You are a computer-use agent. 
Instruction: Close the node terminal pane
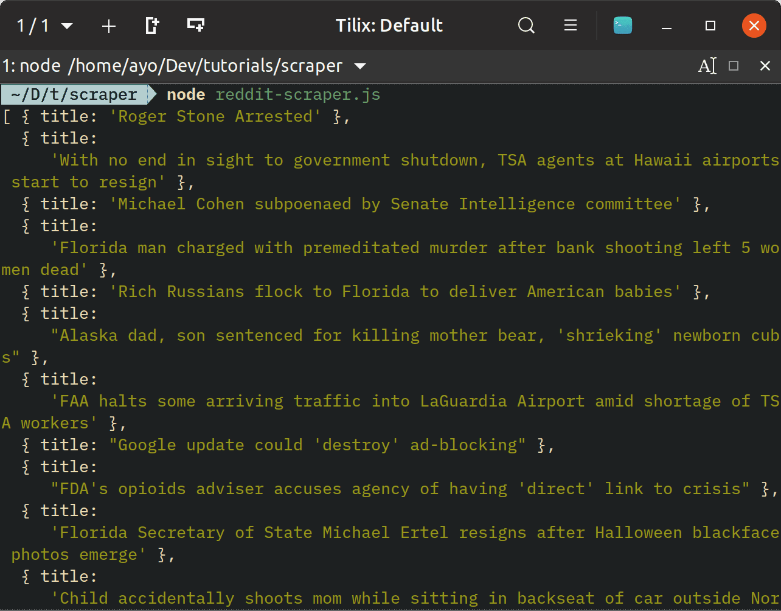click(765, 66)
